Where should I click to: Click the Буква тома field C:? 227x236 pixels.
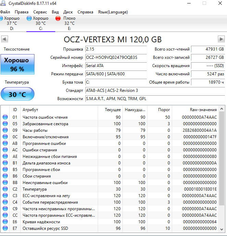(x=116, y=82)
